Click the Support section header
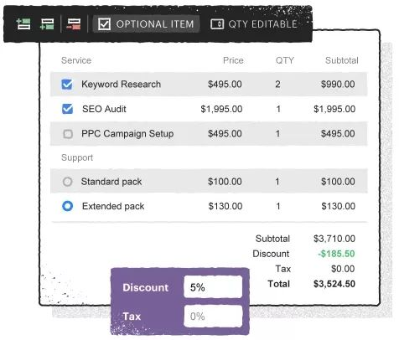Viewport: 399px width, 340px height. click(x=77, y=157)
